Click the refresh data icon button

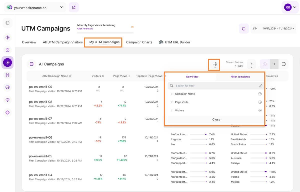[243, 28]
